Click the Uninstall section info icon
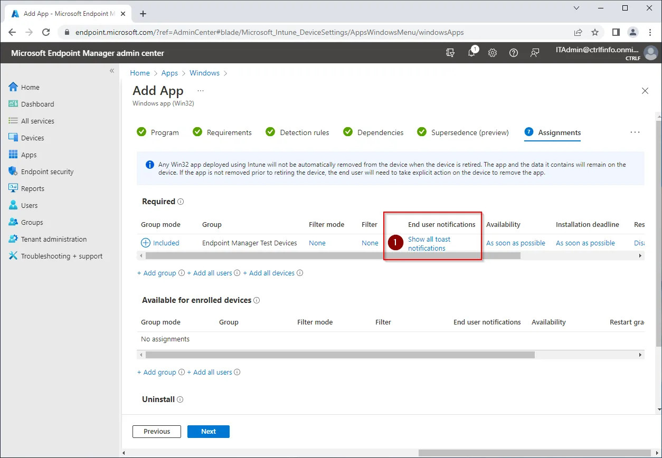662x458 pixels. (180, 399)
